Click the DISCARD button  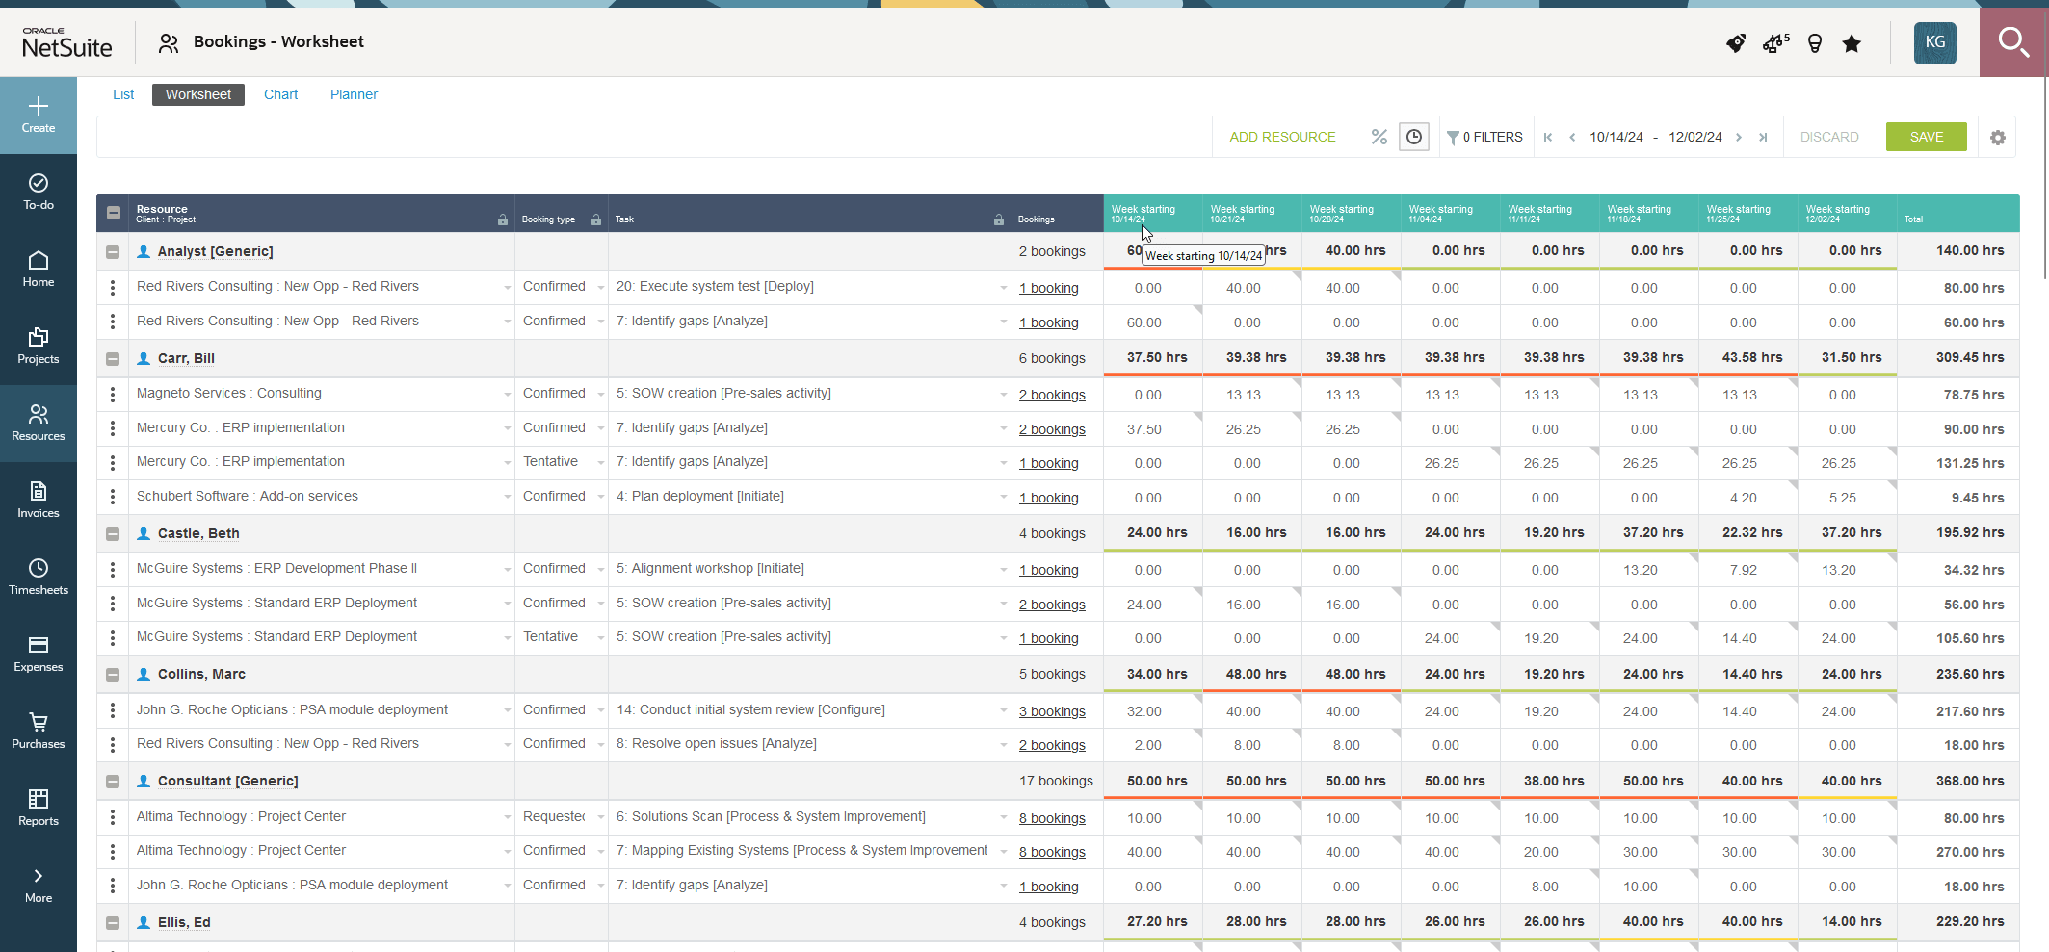pos(1829,137)
